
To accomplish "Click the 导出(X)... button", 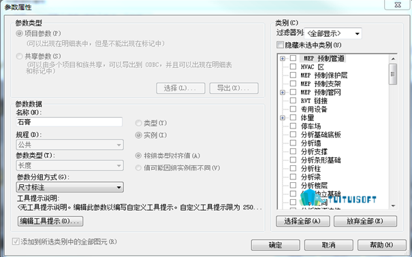I will click(234, 88).
